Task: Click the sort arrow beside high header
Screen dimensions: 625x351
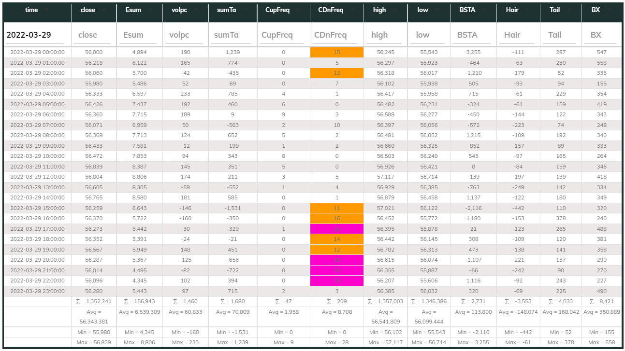Action: tap(395, 10)
